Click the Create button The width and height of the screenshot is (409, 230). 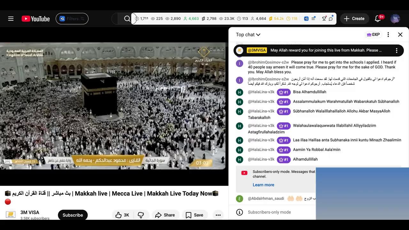point(354,19)
